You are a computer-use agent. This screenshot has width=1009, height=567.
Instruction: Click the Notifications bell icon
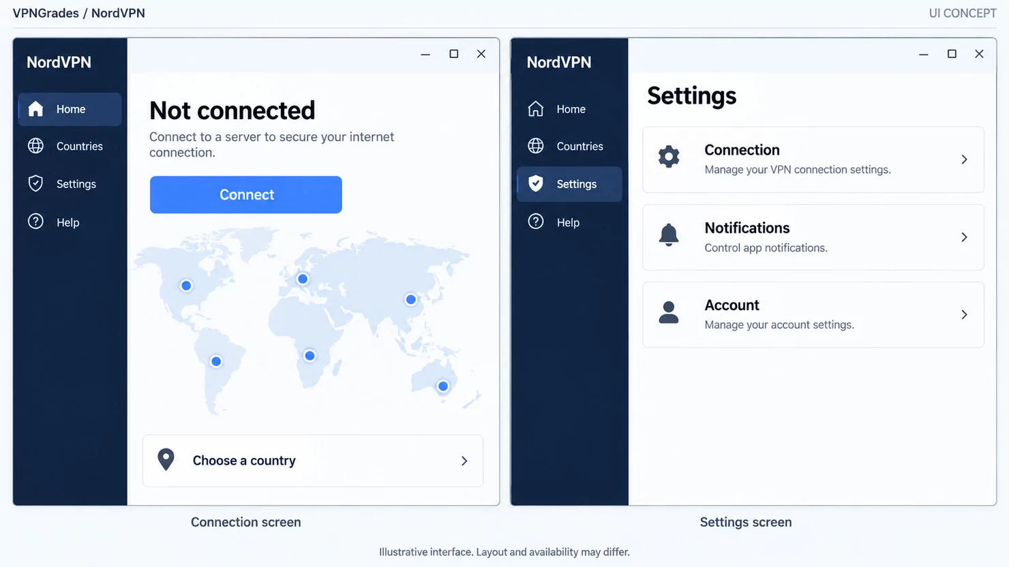point(669,235)
